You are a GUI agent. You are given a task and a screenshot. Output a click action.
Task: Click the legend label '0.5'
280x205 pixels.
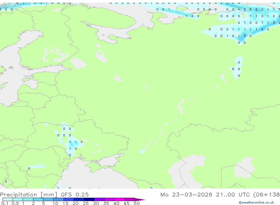coord(15,203)
